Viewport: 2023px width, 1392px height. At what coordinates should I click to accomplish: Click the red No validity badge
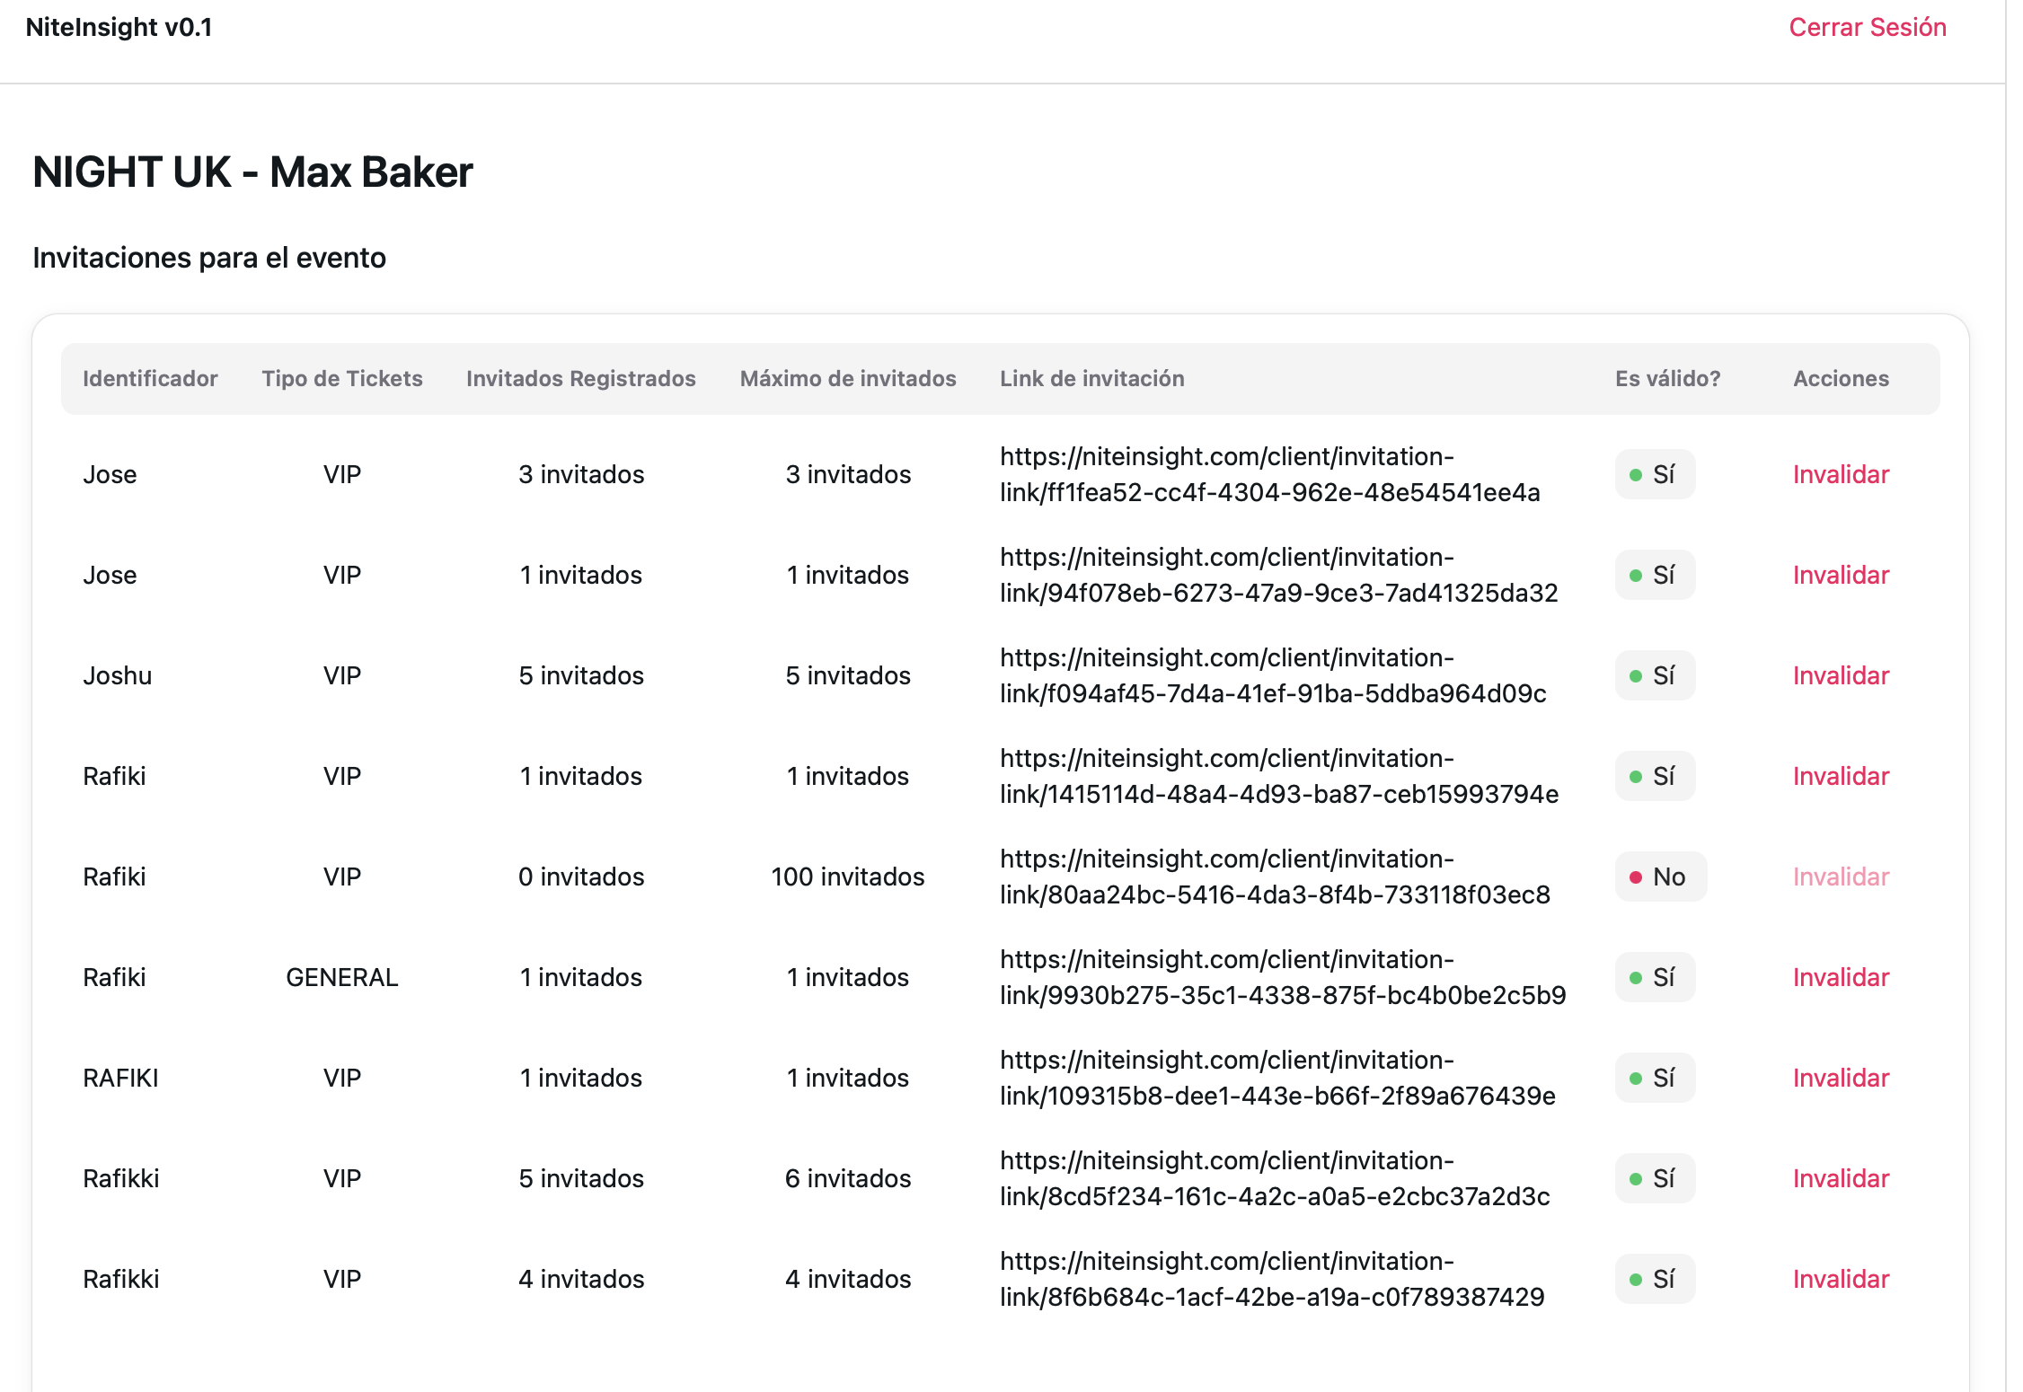click(1659, 877)
